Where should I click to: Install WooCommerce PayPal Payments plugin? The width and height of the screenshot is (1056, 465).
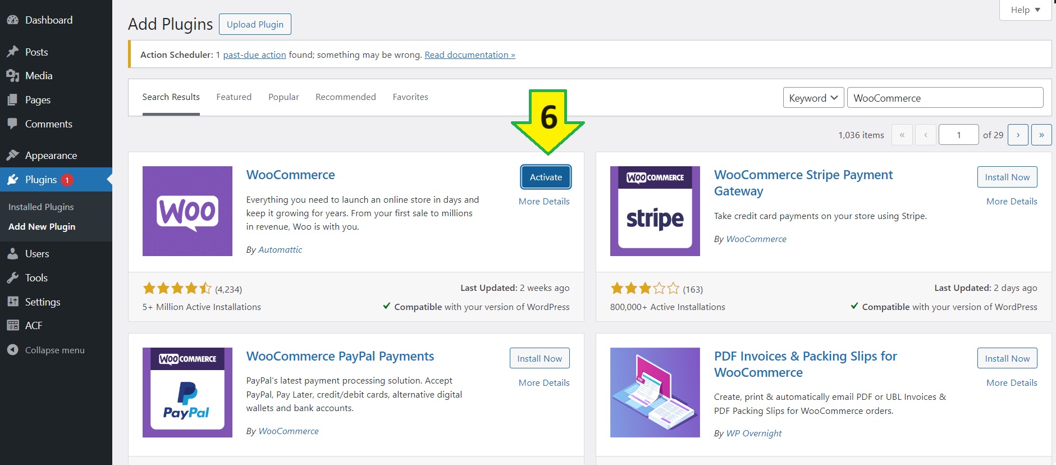pyautogui.click(x=540, y=358)
